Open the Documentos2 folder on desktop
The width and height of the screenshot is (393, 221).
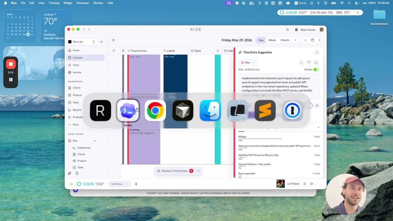(379, 17)
